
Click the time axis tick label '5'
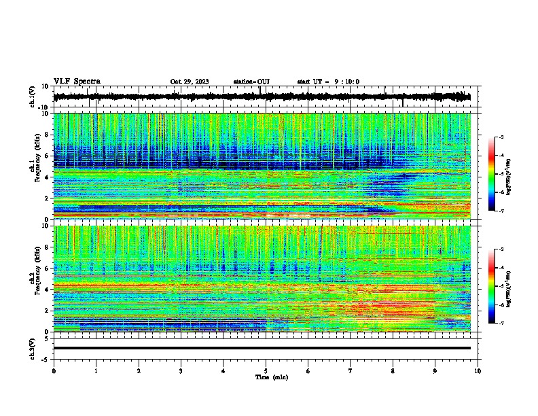pos(266,371)
